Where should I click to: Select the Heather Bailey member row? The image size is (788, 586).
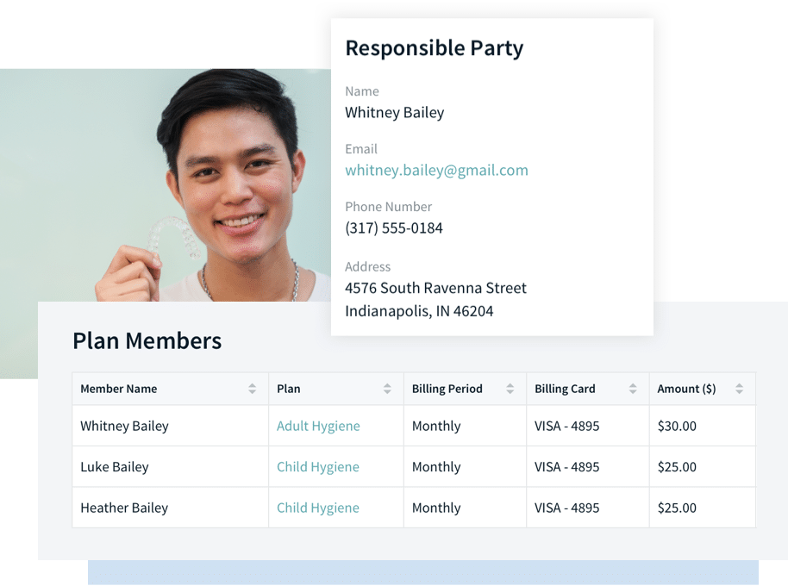click(x=414, y=508)
